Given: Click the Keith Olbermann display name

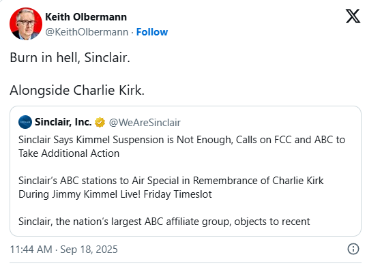Looking at the screenshot, I should (86, 17).
